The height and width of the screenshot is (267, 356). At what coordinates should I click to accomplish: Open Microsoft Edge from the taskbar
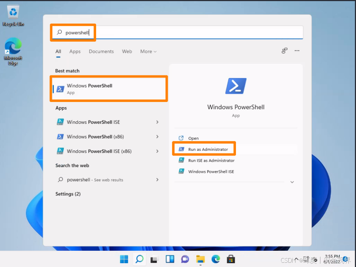[216, 259]
